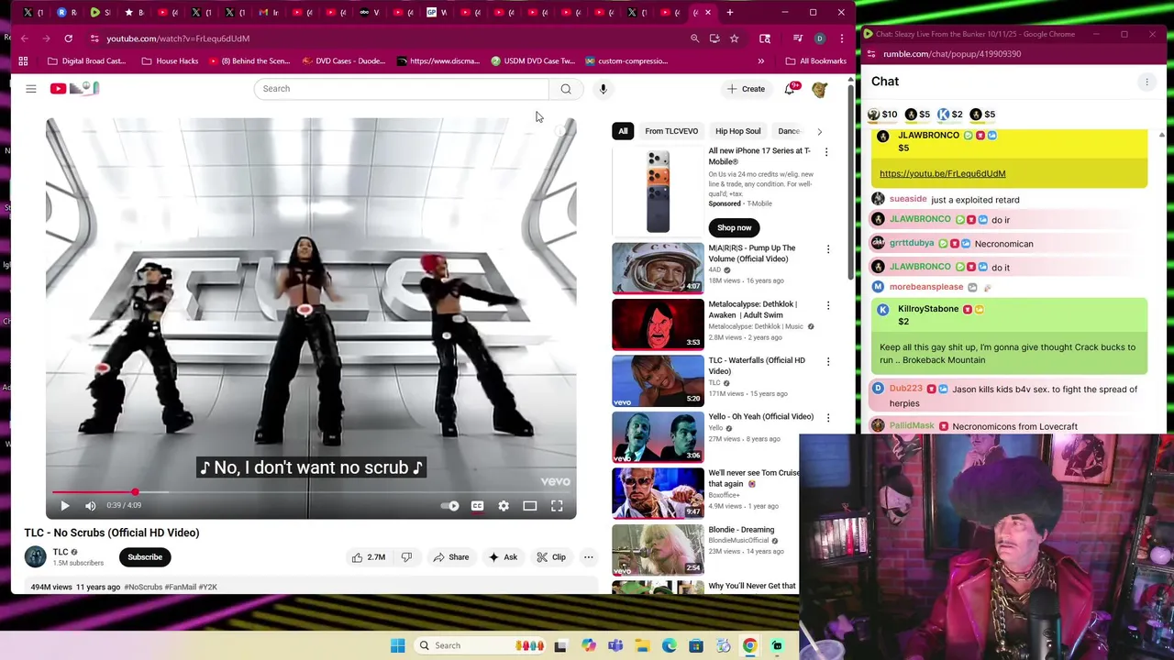Reload the YouTube page in browser
This screenshot has height=660, width=1174.
[x=68, y=38]
